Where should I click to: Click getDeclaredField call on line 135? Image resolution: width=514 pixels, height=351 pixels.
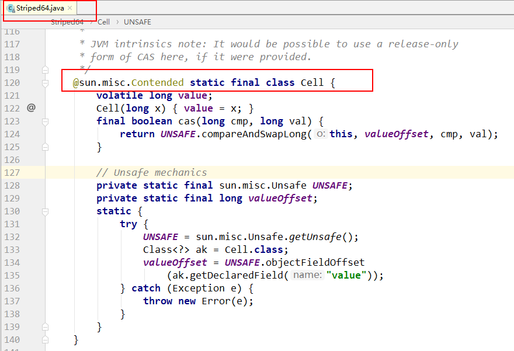tap(236, 275)
